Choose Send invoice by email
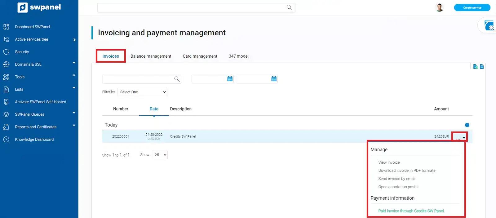496x218 pixels. coord(397,179)
